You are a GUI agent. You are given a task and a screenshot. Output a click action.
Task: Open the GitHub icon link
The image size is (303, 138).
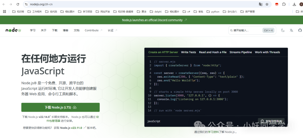(x=300, y=30)
